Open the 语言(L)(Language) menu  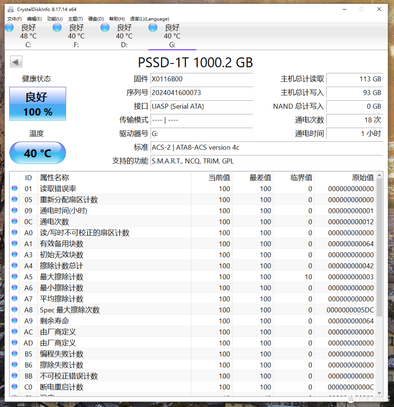[x=150, y=19]
